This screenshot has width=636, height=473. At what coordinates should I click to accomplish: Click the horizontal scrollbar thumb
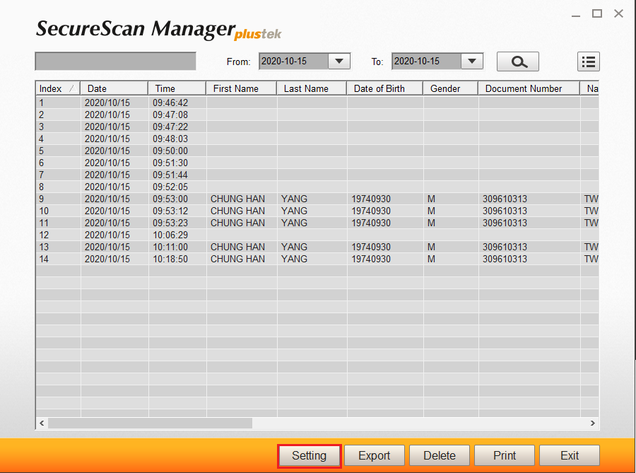[x=150, y=423]
